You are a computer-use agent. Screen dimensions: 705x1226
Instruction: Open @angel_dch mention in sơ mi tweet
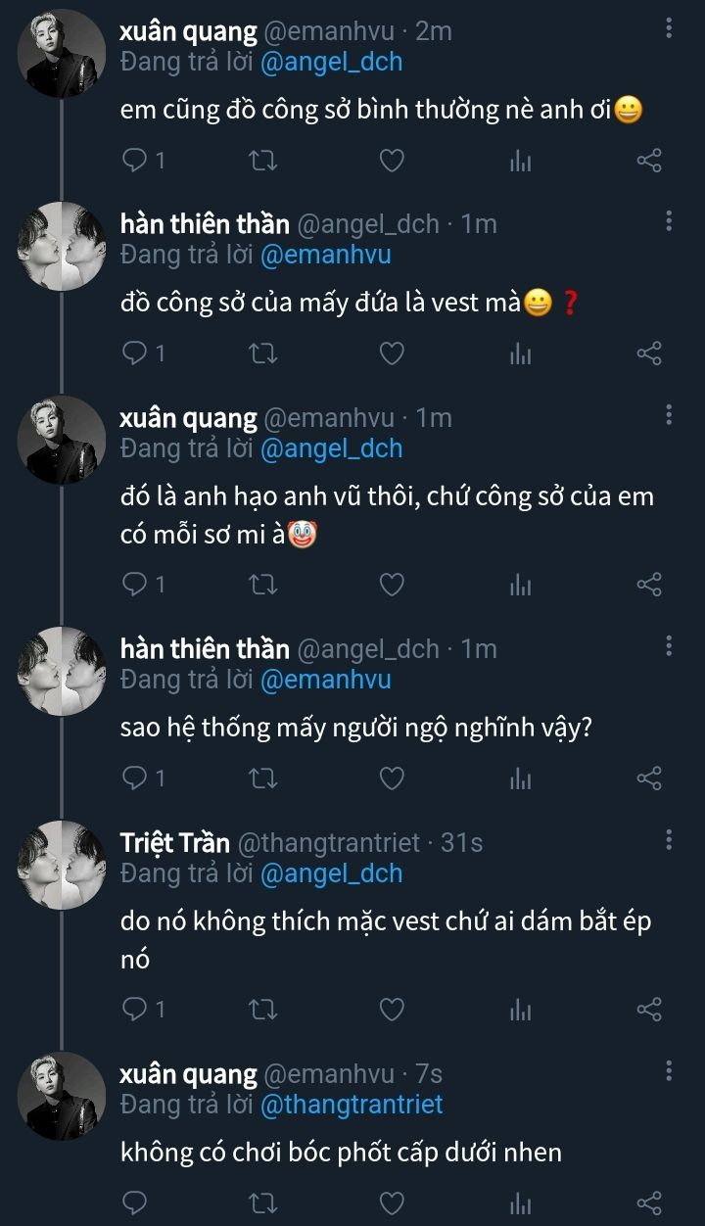point(331,448)
